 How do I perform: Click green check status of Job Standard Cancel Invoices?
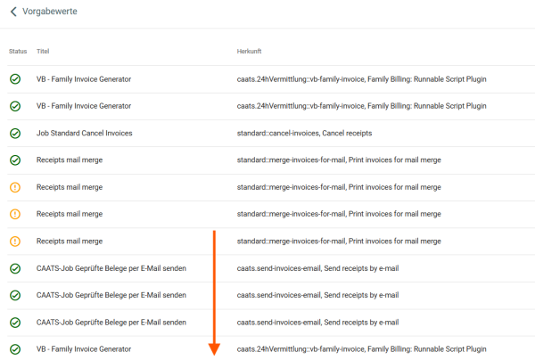click(14, 134)
